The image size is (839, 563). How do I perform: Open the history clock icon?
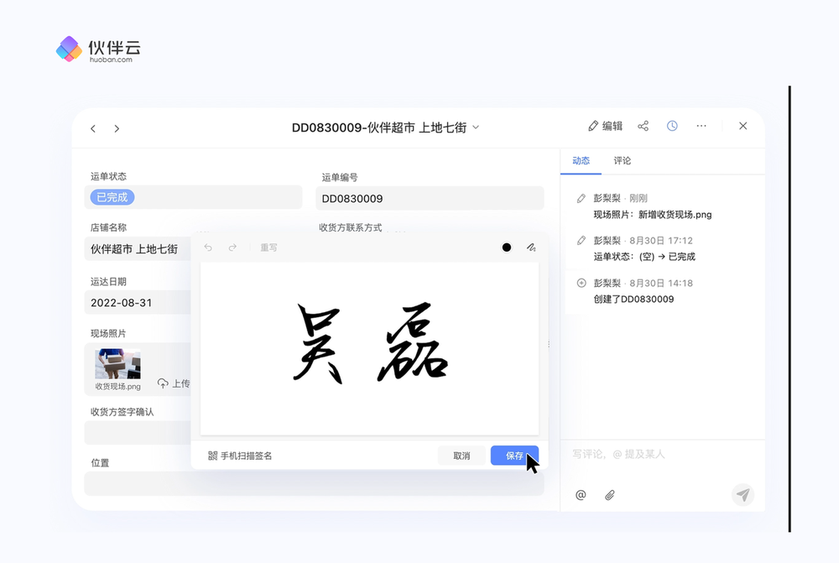(672, 126)
